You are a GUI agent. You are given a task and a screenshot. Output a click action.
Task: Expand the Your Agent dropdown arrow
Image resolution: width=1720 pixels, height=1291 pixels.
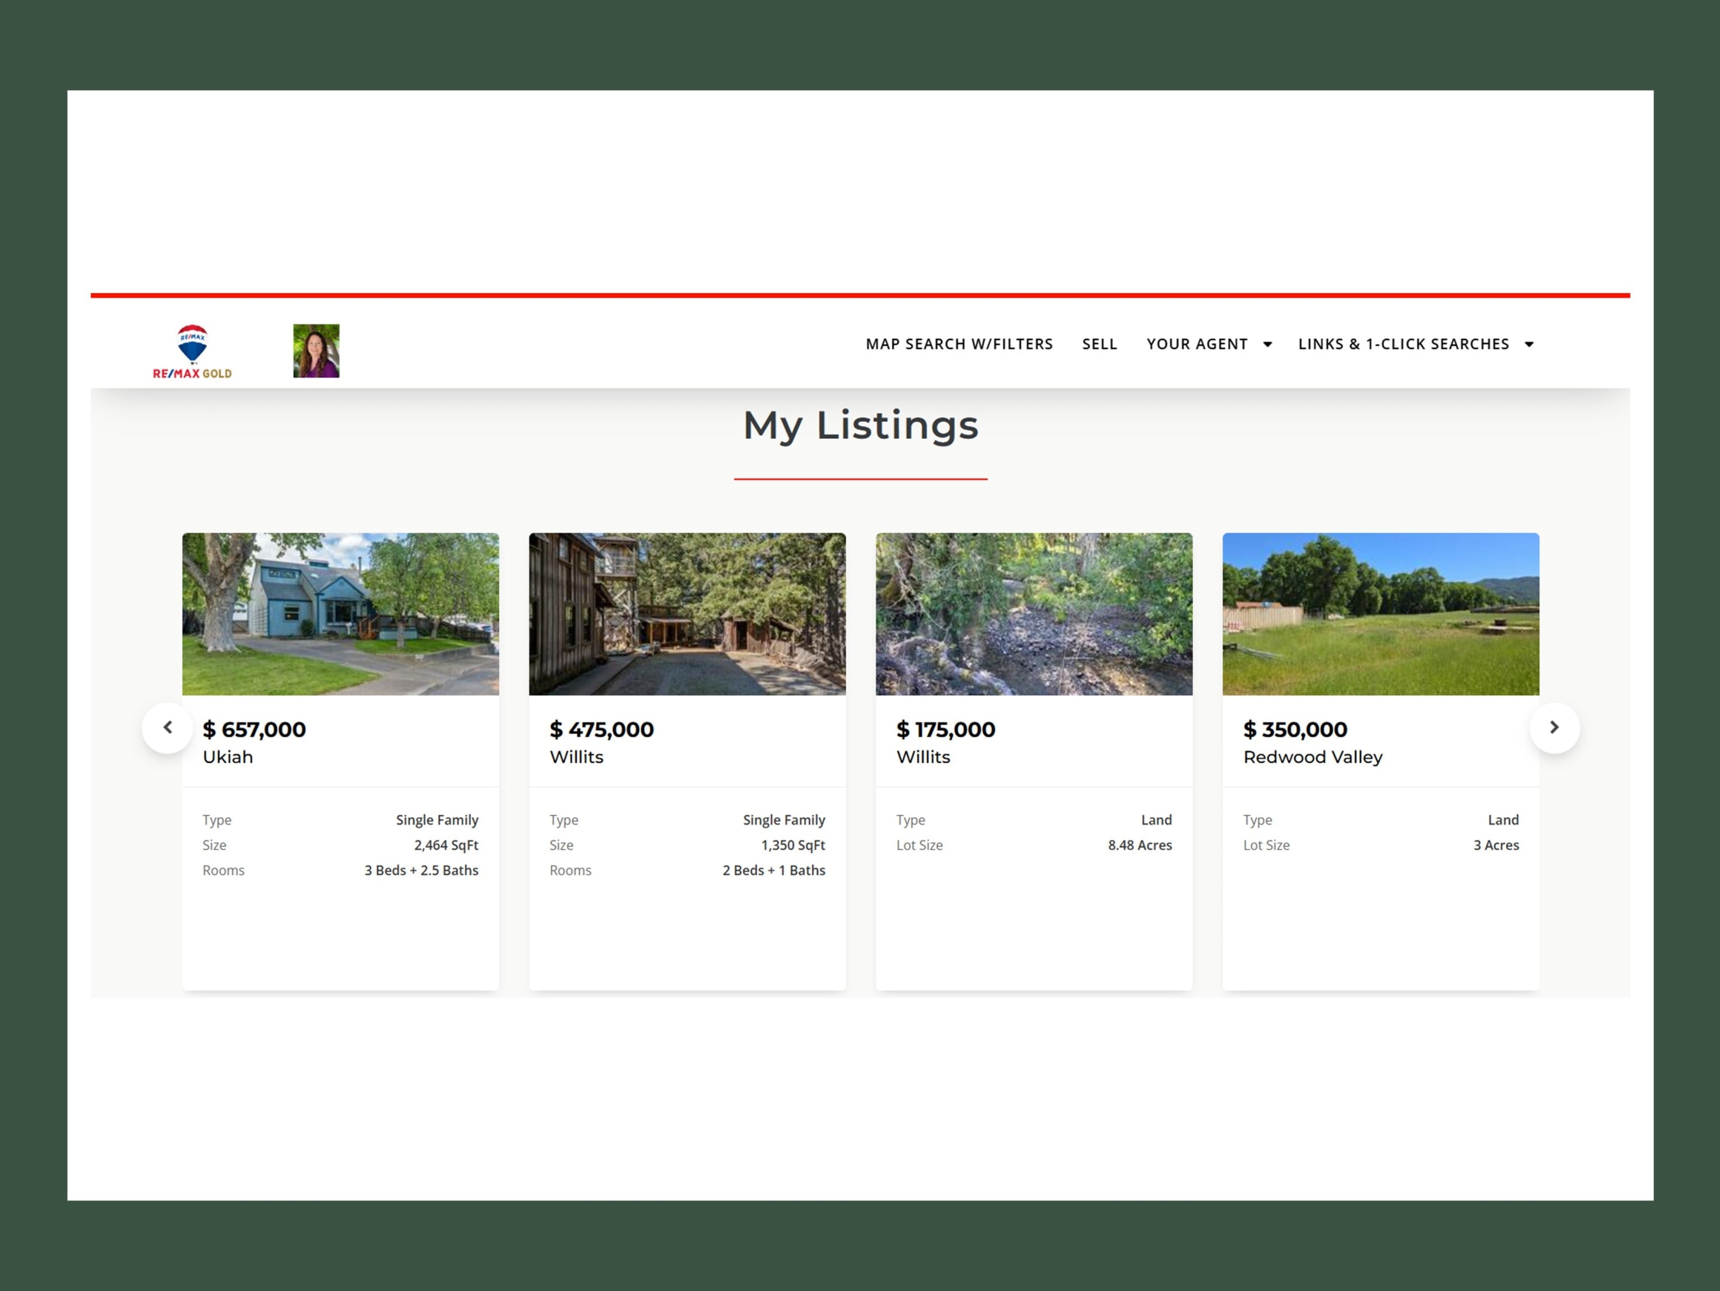[x=1267, y=344]
